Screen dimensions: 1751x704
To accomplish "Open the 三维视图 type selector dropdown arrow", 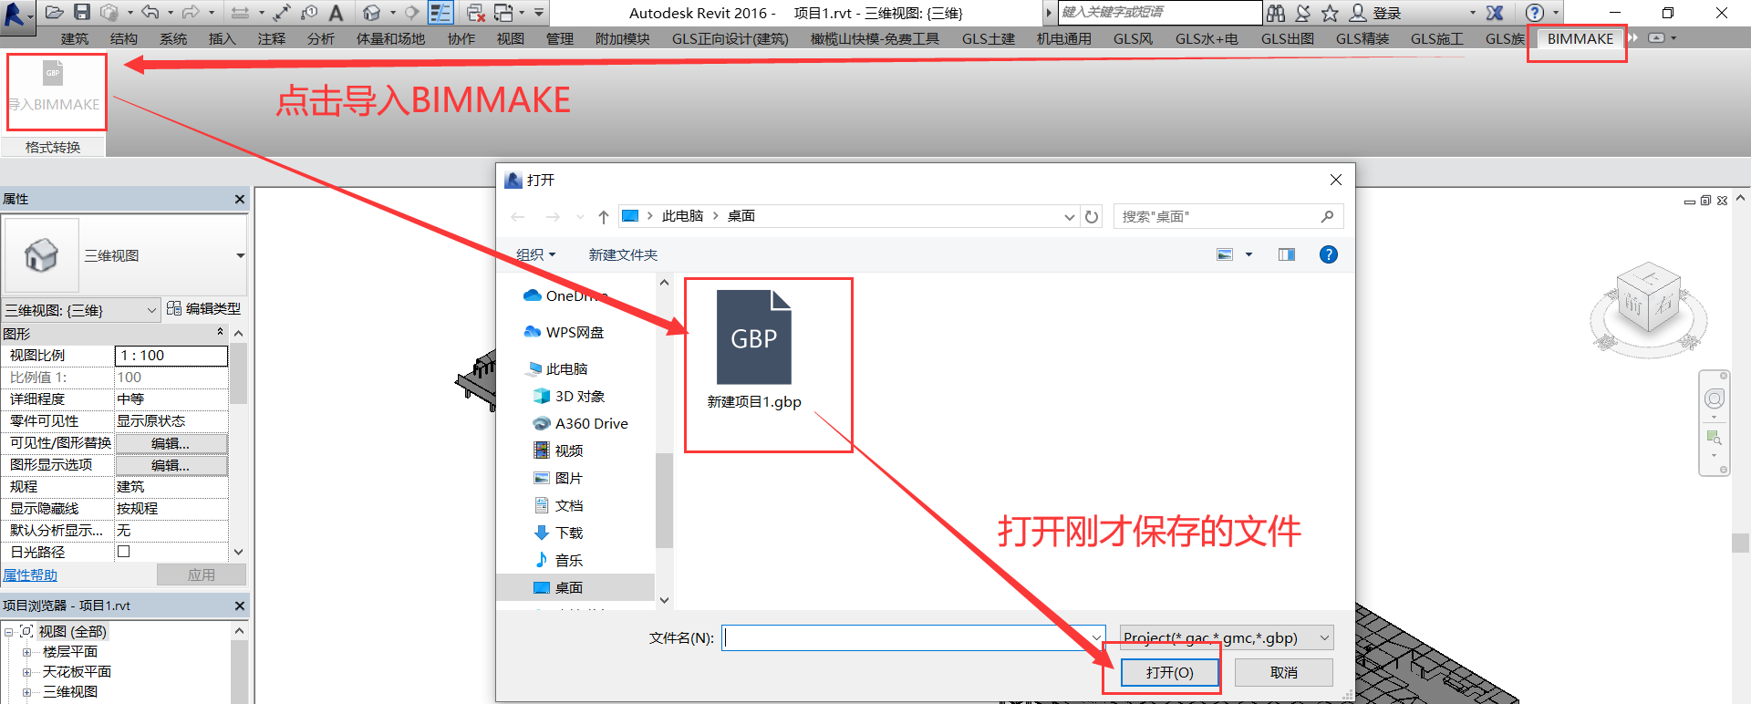I will pos(240,255).
